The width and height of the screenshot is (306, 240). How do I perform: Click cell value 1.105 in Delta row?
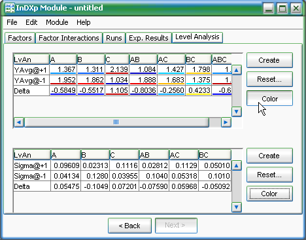click(x=117, y=91)
